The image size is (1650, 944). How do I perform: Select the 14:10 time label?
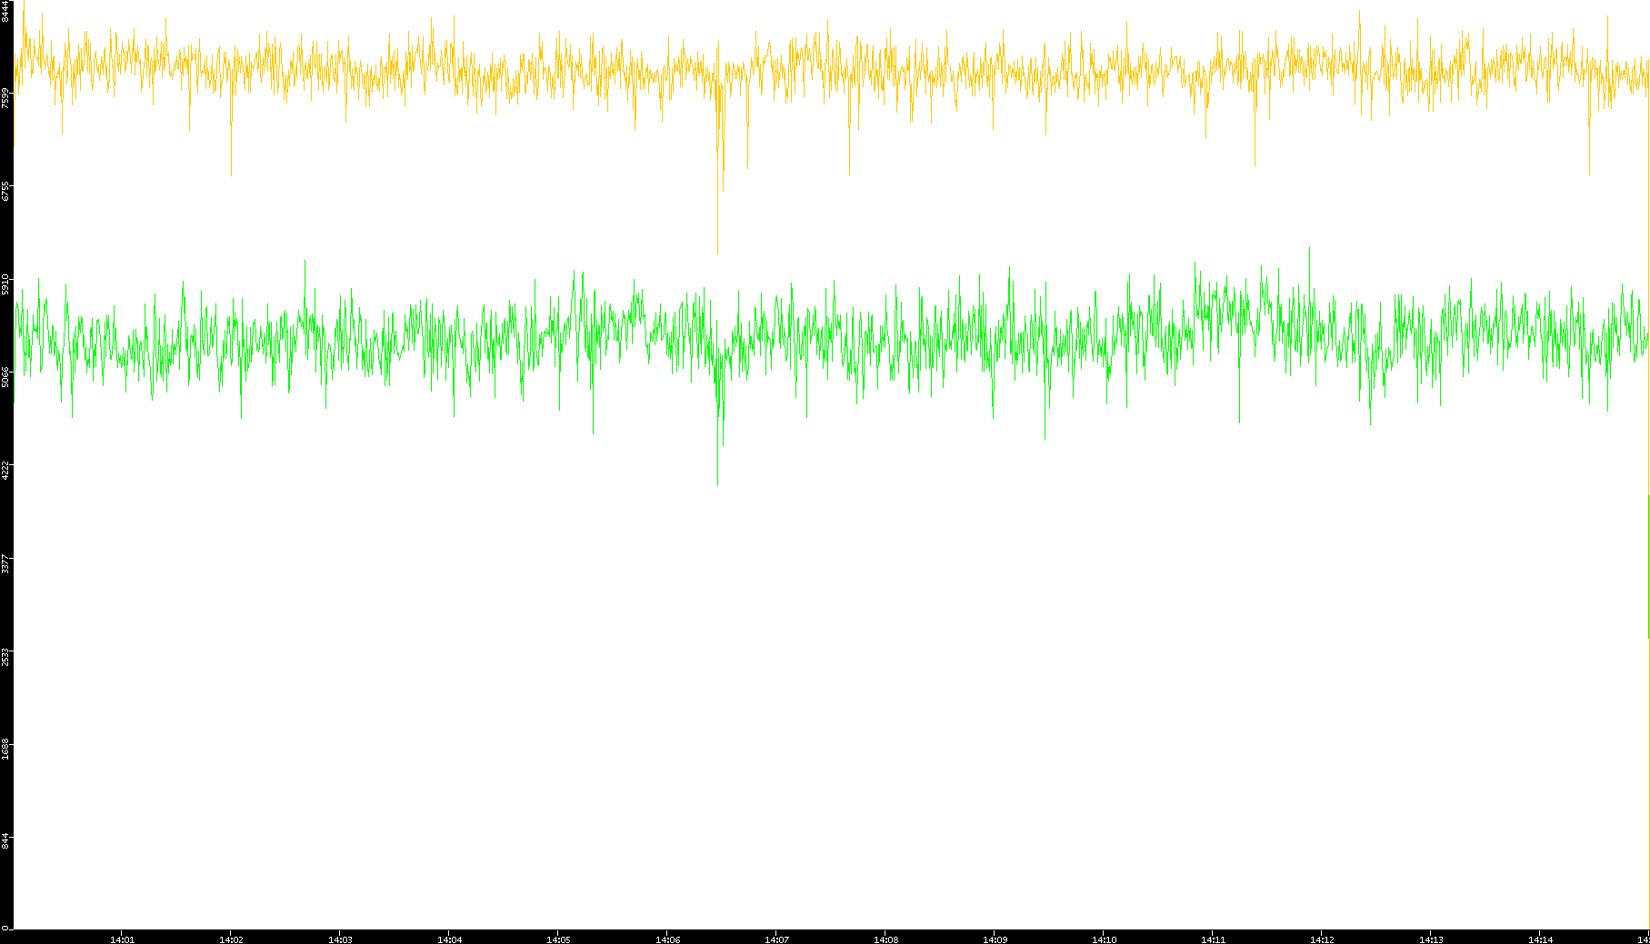click(1104, 939)
